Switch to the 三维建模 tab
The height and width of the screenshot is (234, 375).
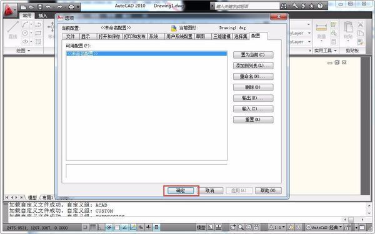pos(222,37)
